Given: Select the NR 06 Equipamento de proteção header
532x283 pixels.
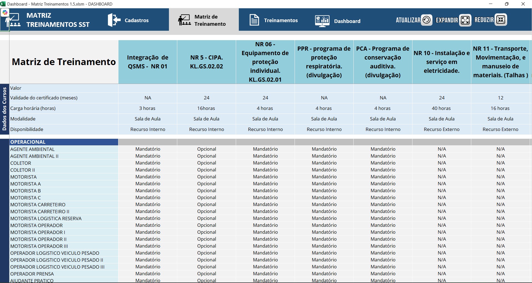Looking at the screenshot, I should pos(265,62).
